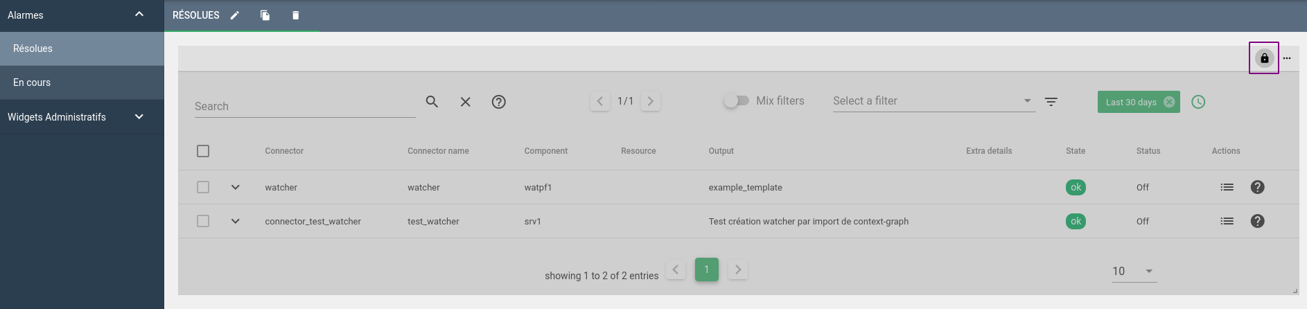This screenshot has height=309, width=1307.
Task: Open the search help question mark icon
Action: [498, 102]
